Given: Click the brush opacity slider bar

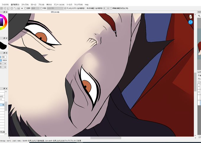Looking at the screenshot, I should (x=1, y=60).
